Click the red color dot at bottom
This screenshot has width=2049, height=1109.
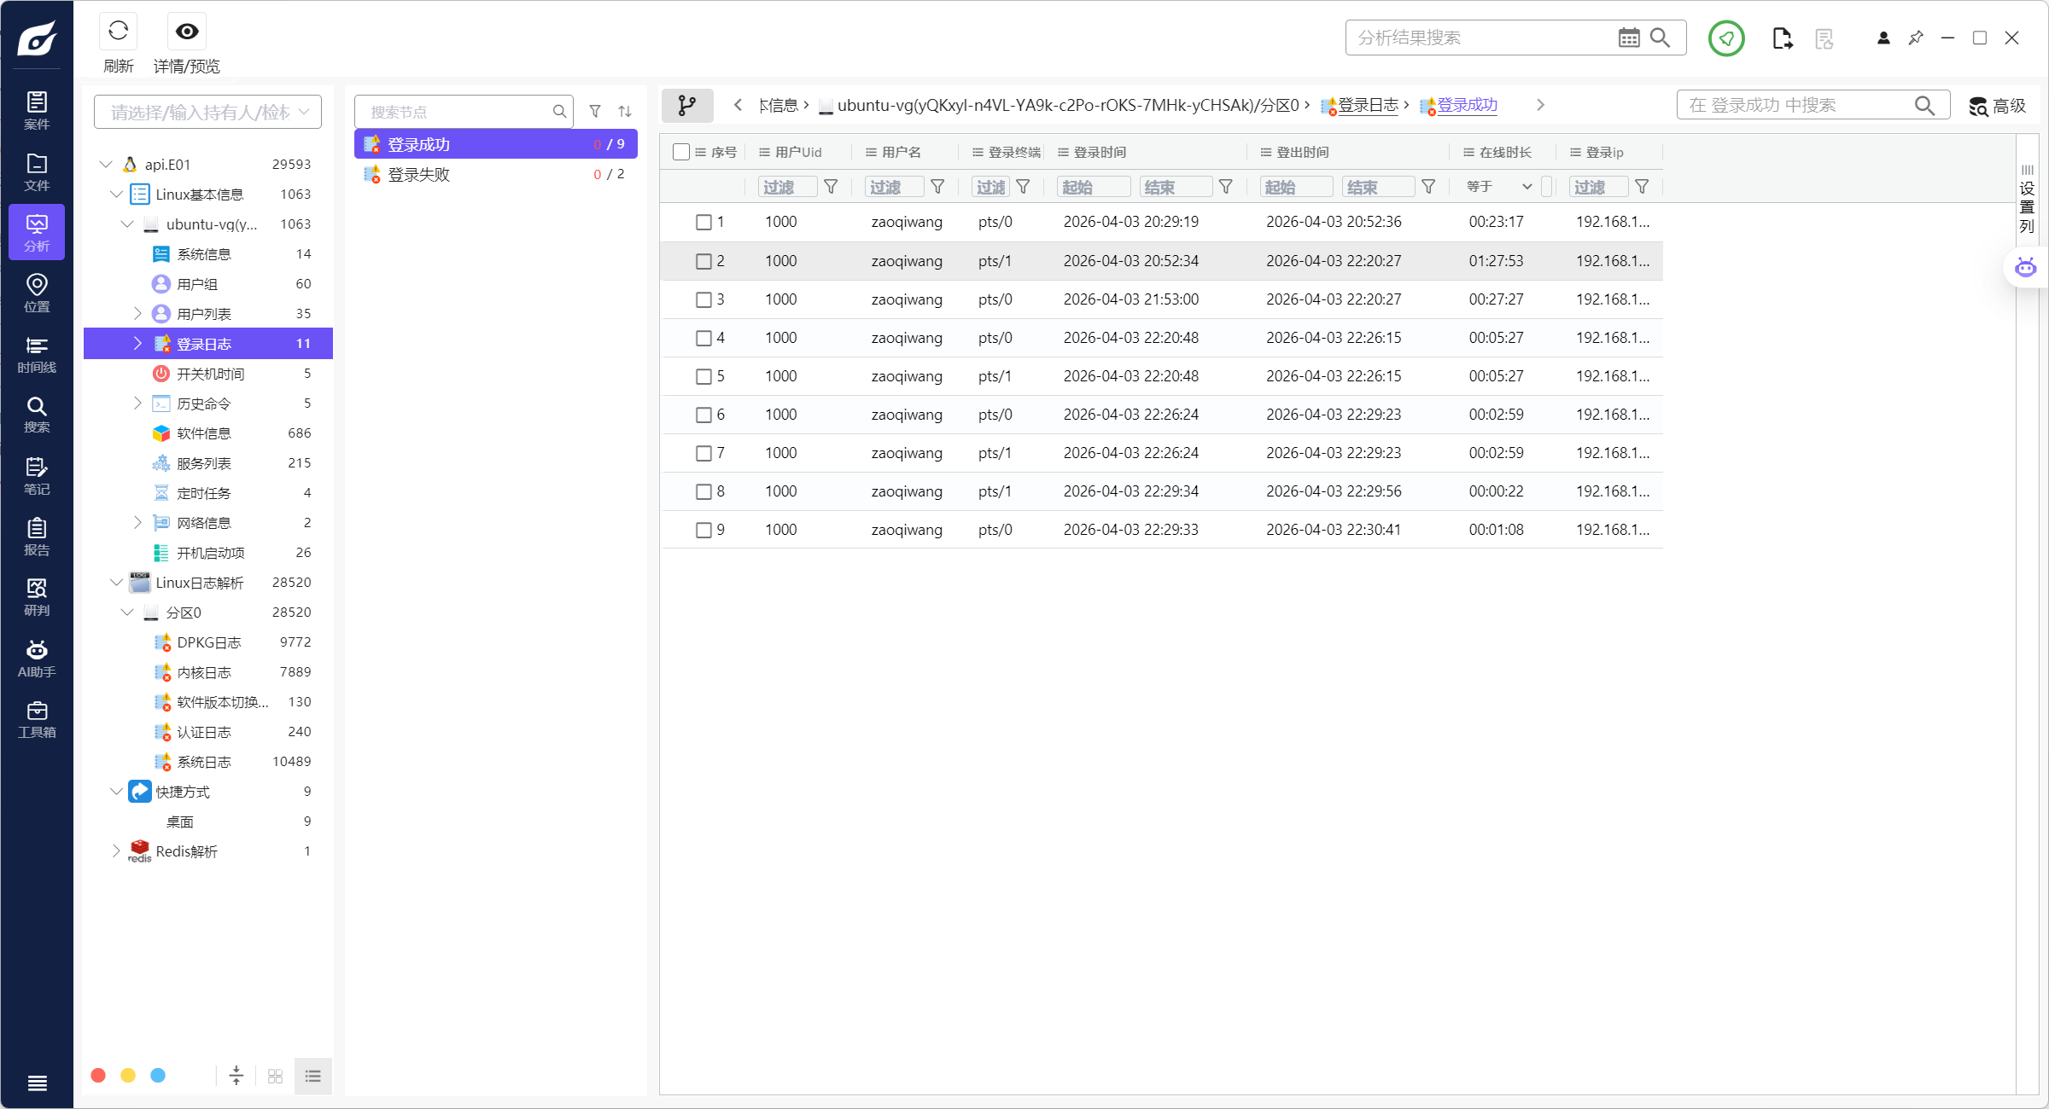pos(98,1075)
